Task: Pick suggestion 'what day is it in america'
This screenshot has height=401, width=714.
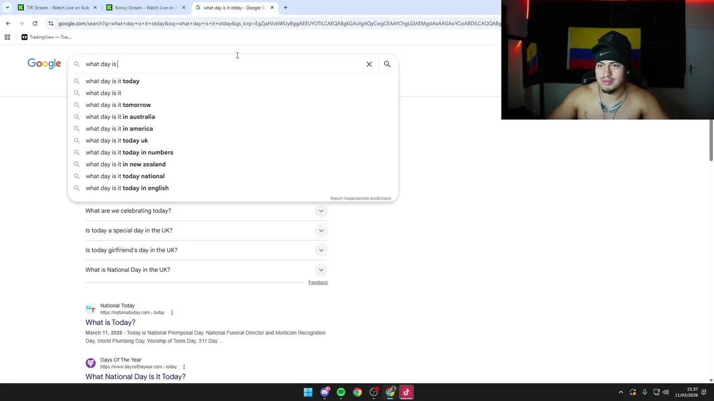Action: 233,129
